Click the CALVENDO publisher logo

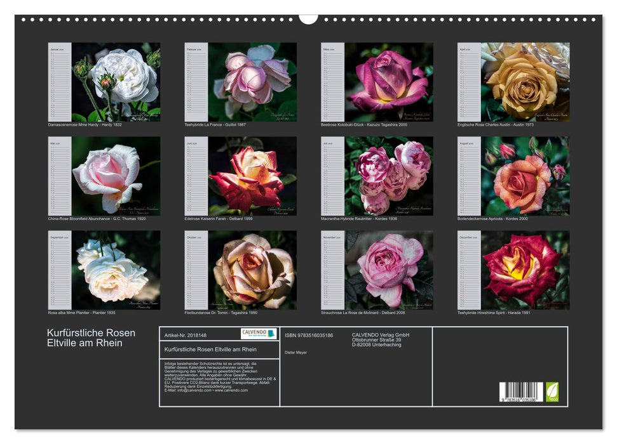coord(257,334)
